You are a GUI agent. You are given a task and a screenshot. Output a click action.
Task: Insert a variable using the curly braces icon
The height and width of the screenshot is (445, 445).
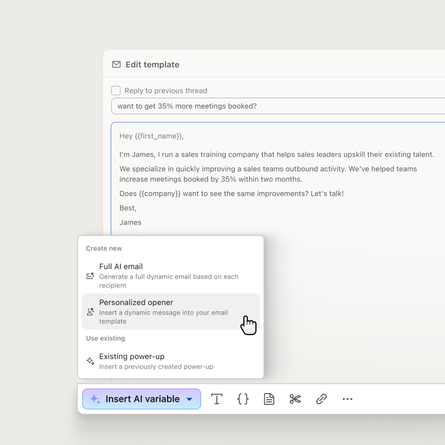click(x=243, y=399)
